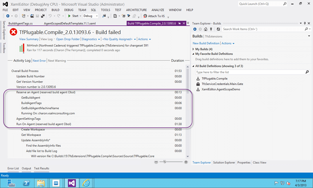Click the Open Drop Folder link

point(68,39)
